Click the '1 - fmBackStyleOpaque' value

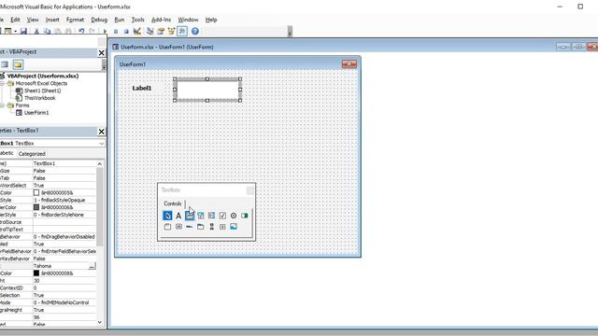(64, 201)
